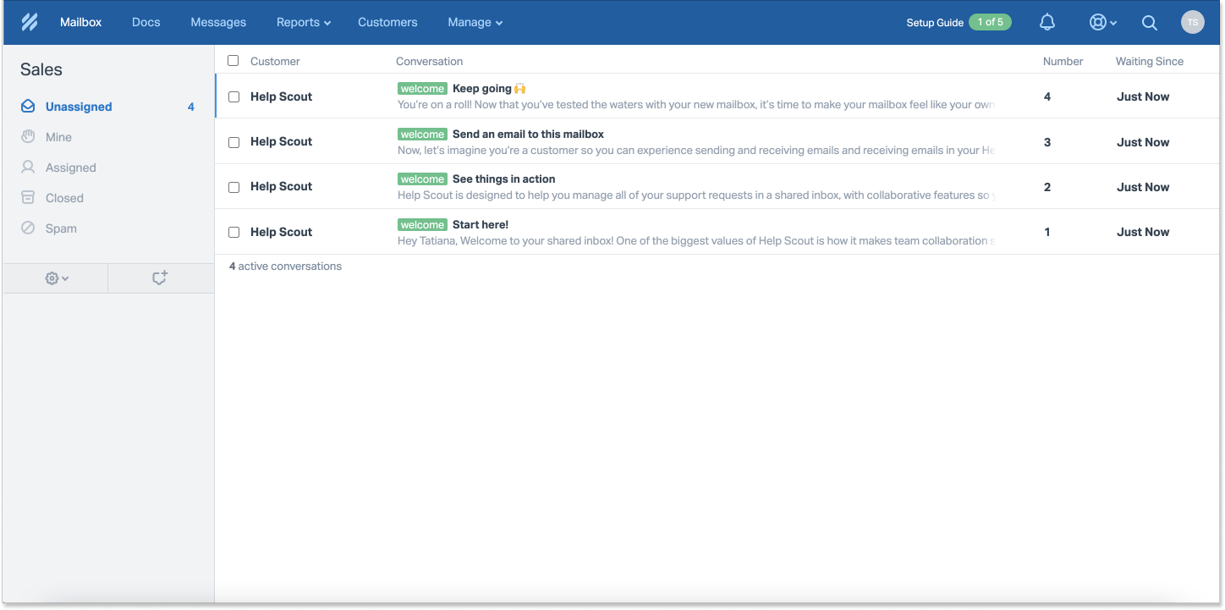This screenshot has width=1225, height=610.
Task: Expand the Reports menu
Action: pyautogui.click(x=304, y=23)
